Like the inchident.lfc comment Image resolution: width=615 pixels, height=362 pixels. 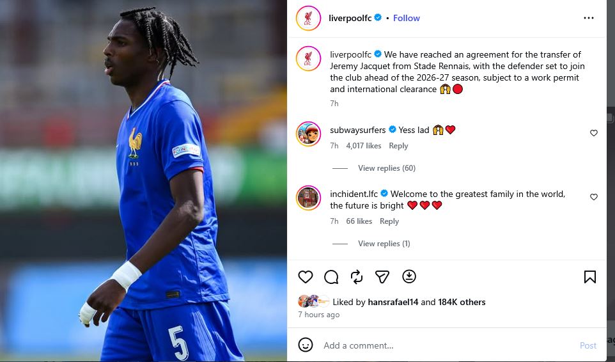(x=594, y=197)
